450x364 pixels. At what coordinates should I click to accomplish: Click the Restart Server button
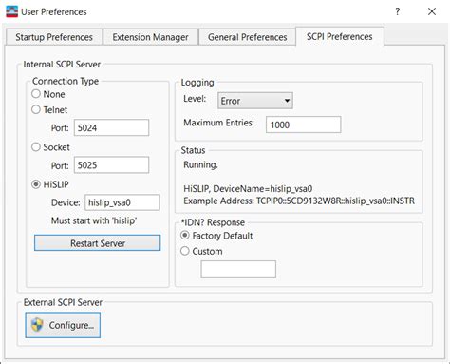click(98, 243)
